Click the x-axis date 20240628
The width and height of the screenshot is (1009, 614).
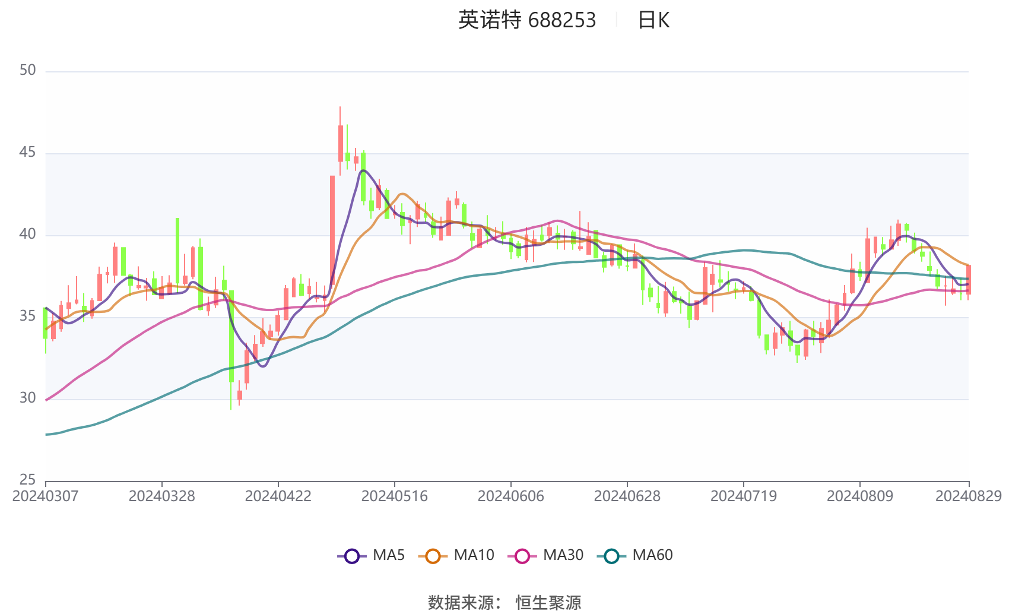(627, 496)
